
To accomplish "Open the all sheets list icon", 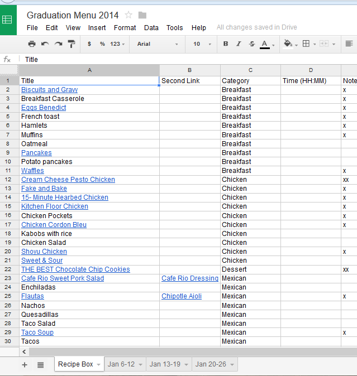I will [x=41, y=365].
